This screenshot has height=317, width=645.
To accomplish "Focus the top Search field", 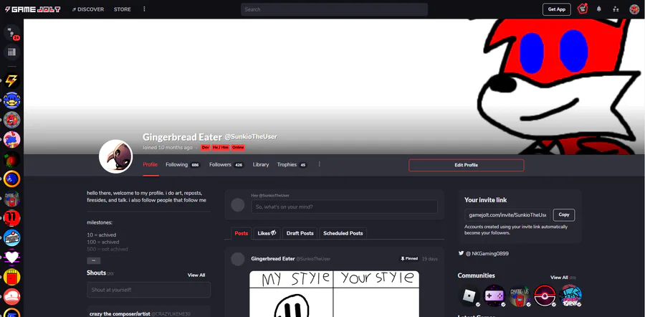I will point(334,9).
